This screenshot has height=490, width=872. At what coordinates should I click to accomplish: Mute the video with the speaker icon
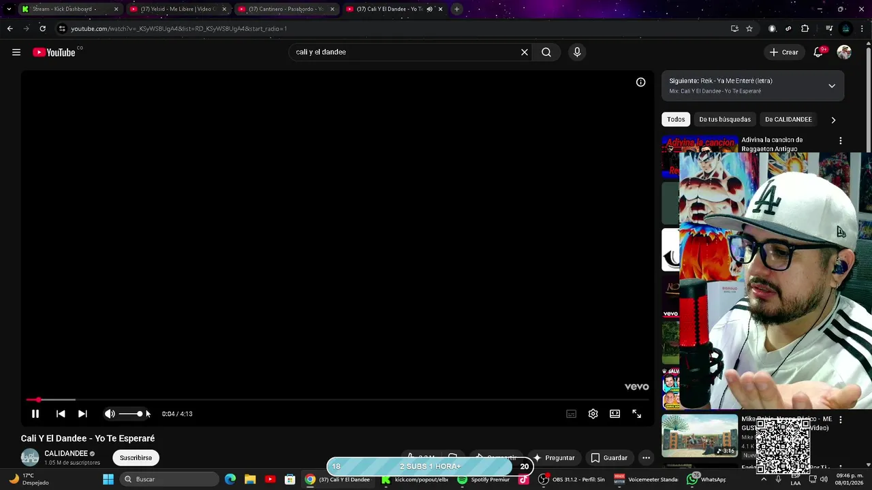click(110, 414)
